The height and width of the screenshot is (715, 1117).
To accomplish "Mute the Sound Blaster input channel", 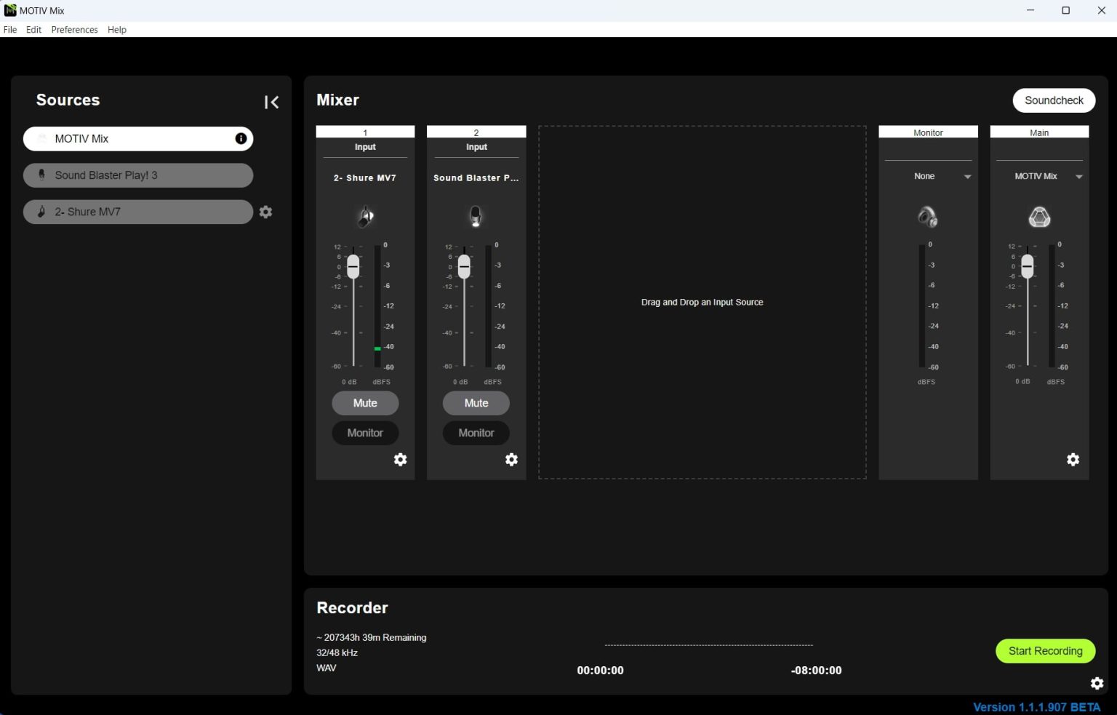I will [x=476, y=403].
